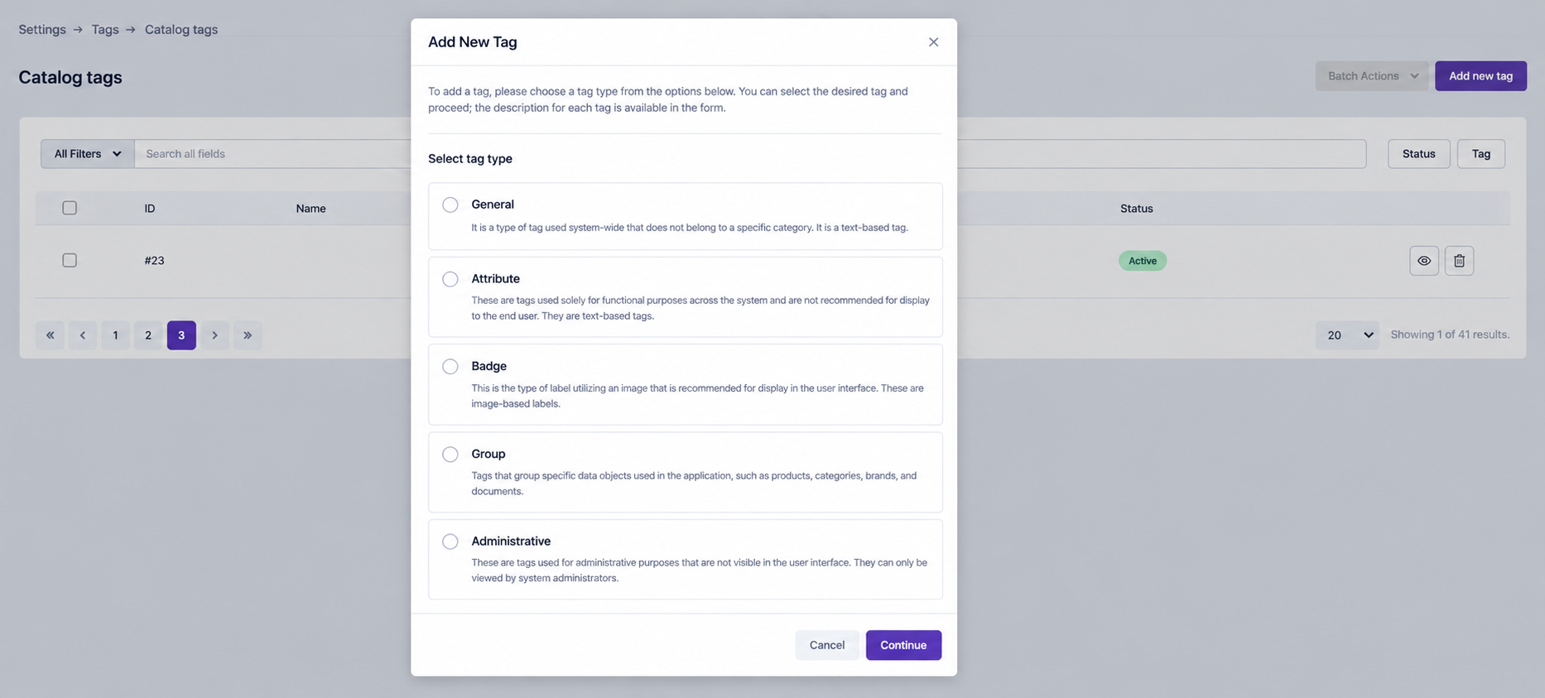Expand the Batch Actions dropdown
The image size is (1545, 698).
1372,76
